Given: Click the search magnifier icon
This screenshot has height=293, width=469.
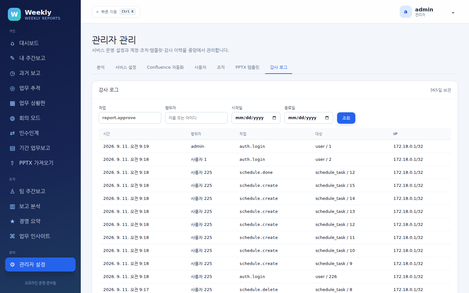Looking at the screenshot, I should pyautogui.click(x=97, y=12).
